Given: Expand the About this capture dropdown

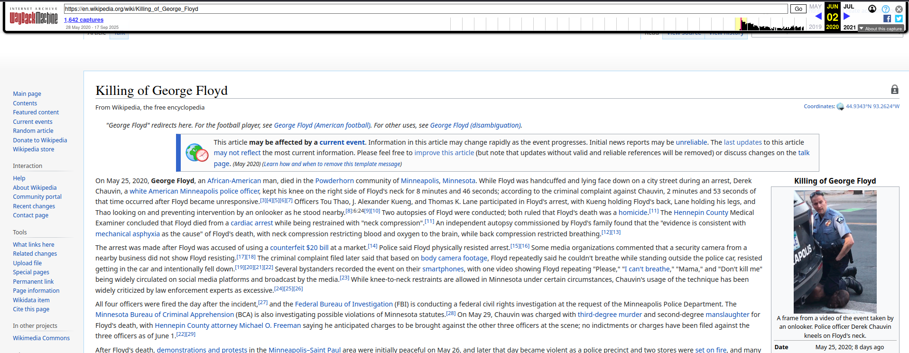Looking at the screenshot, I should click(881, 28).
